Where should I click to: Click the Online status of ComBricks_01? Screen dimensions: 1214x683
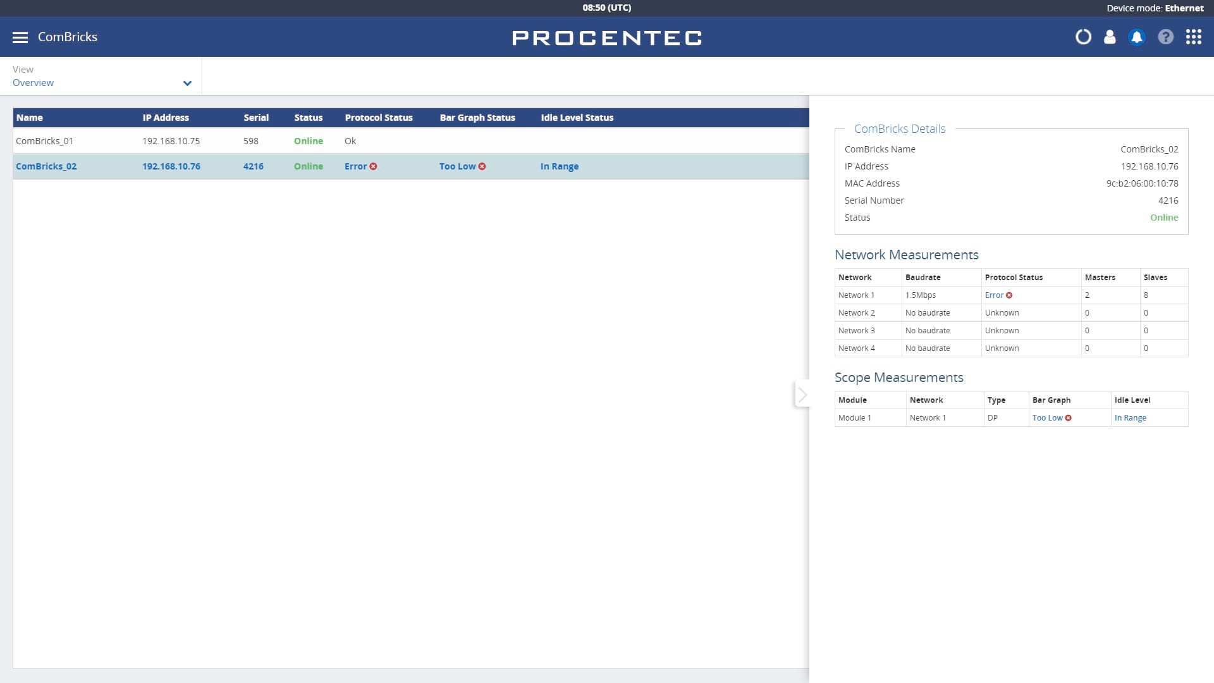coord(309,141)
